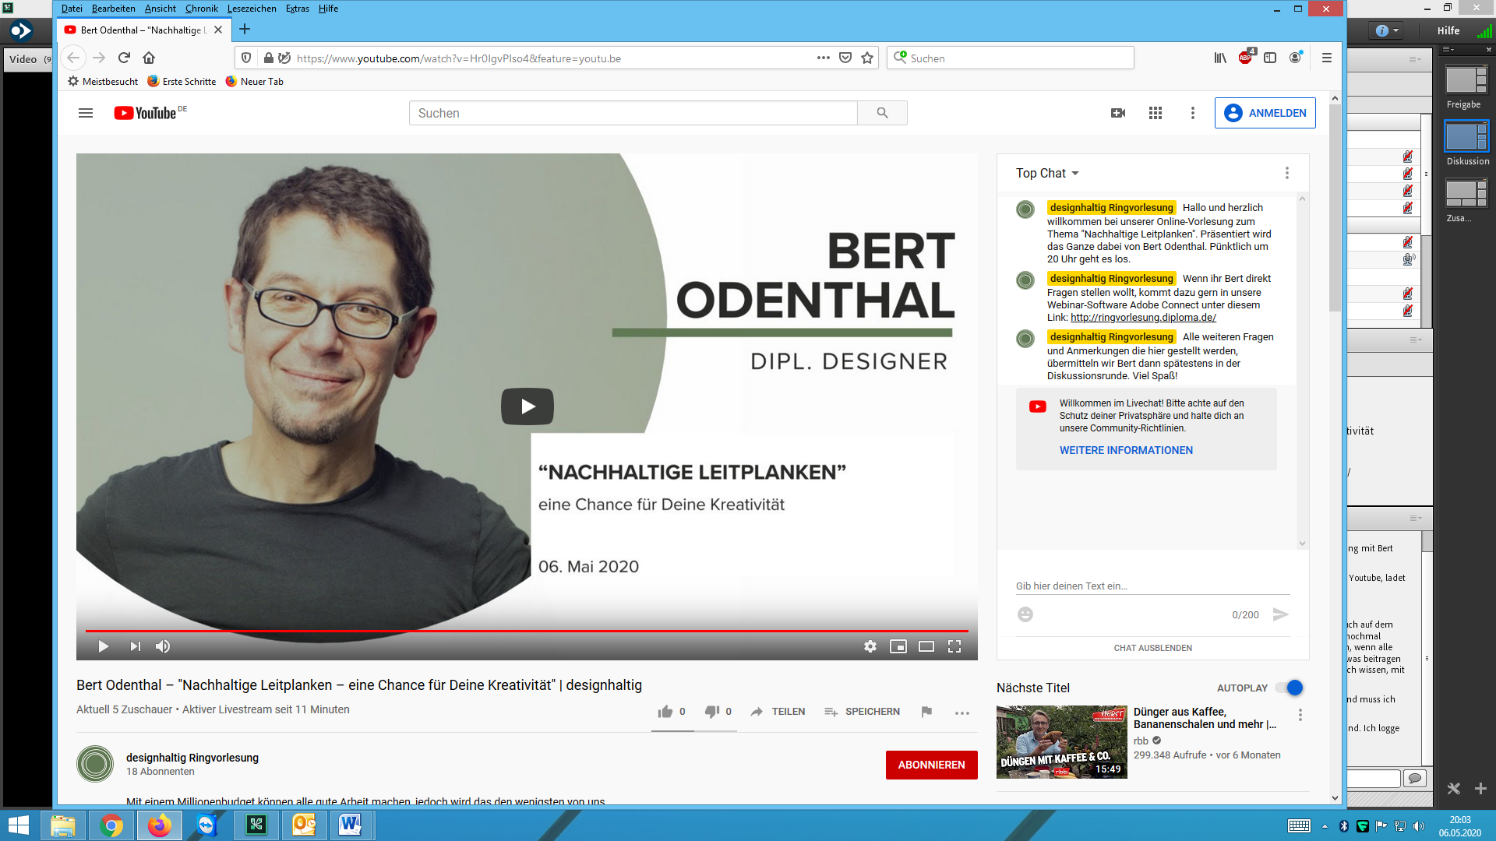This screenshot has height=841, width=1496.
Task: Open live chat options three dots
Action: (x=1287, y=173)
